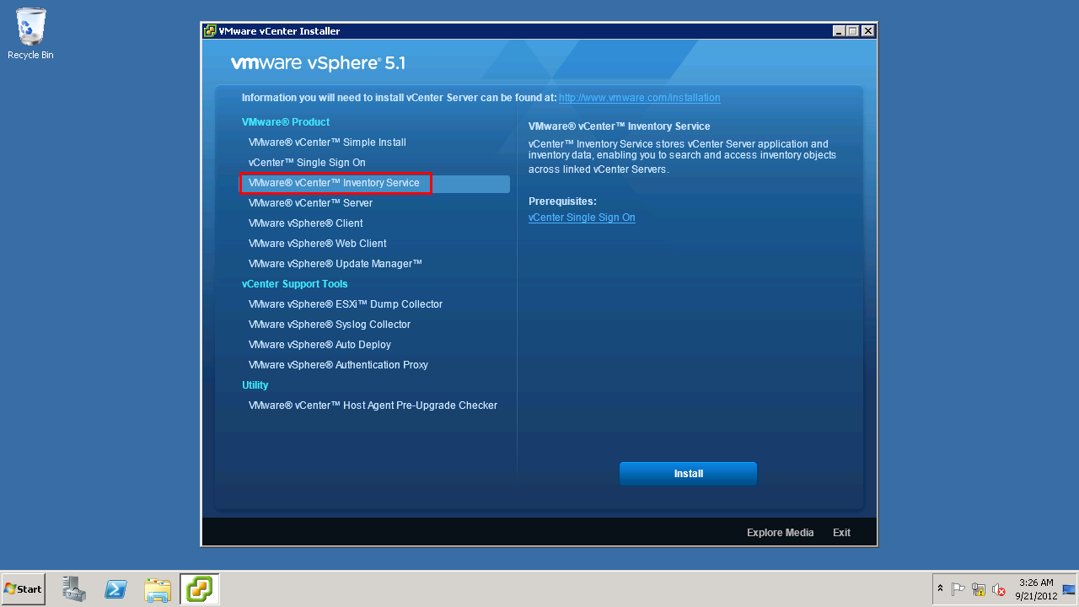Open the vmware.com/installation link
The height and width of the screenshot is (607, 1079).
(x=639, y=98)
